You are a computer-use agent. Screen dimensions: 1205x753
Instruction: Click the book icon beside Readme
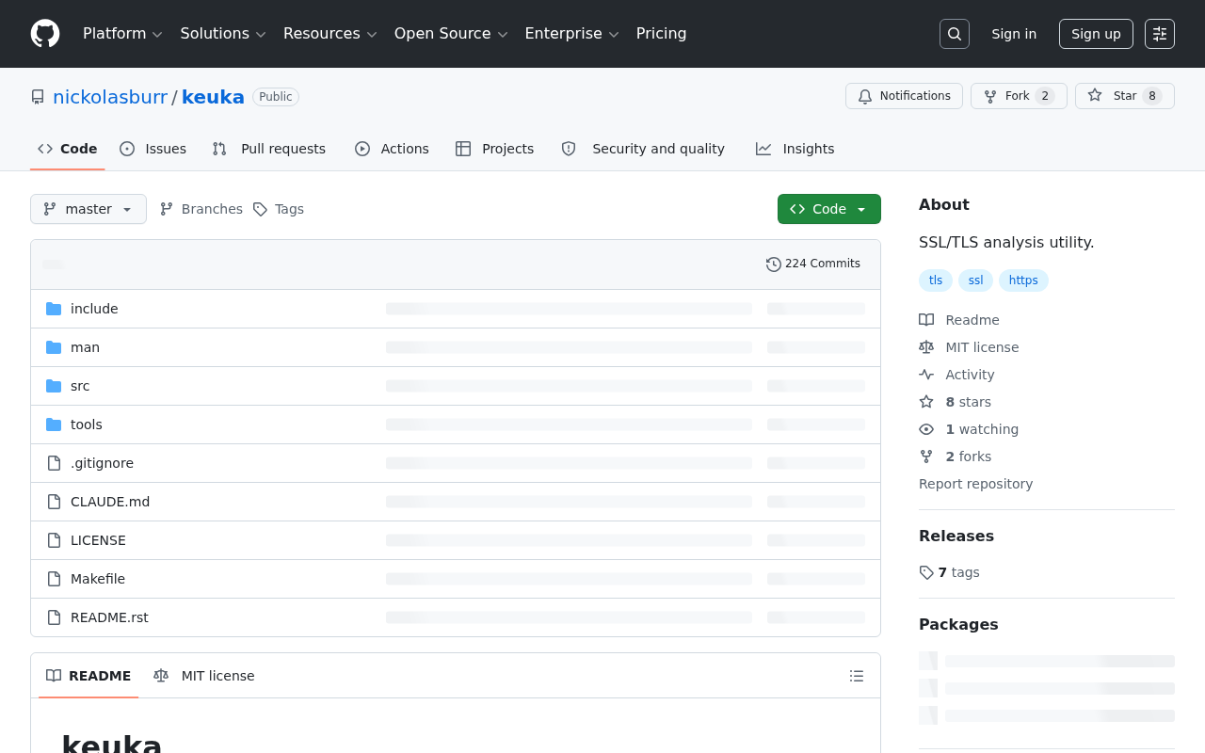(926, 320)
